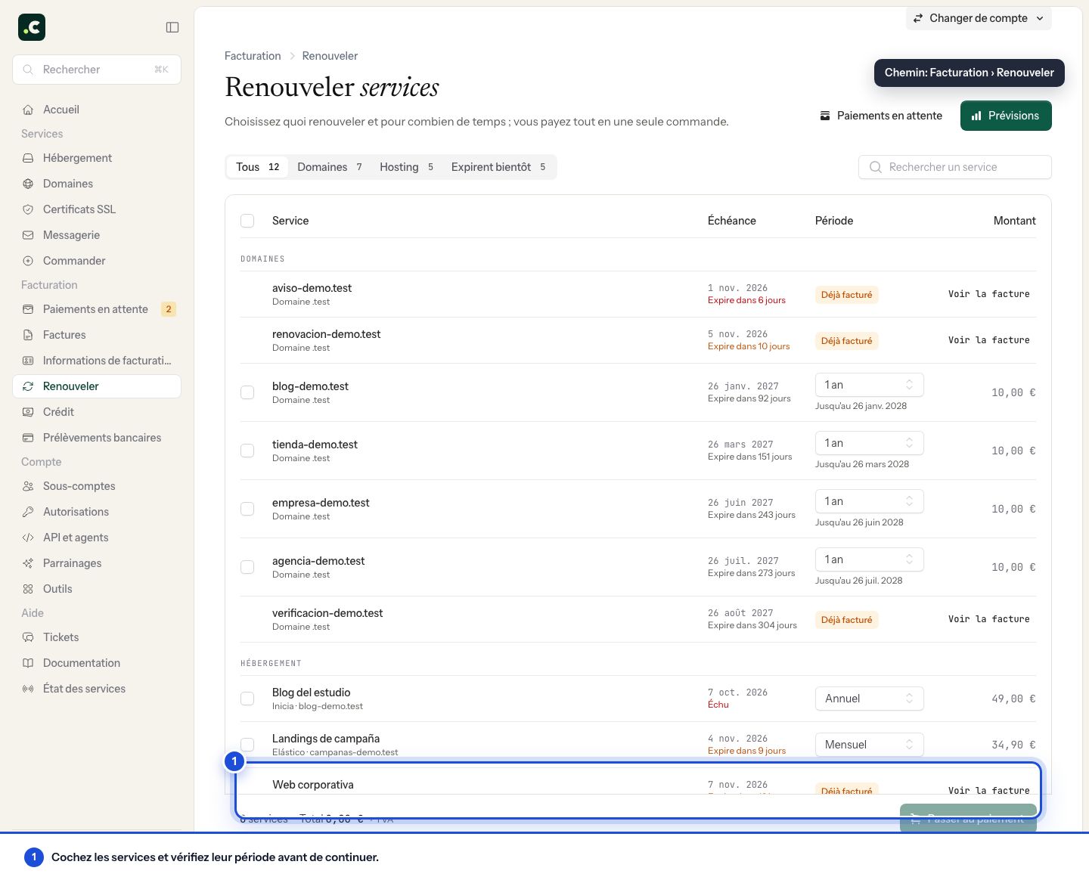Open the period dropdown for tienda-demo.test

(870, 443)
